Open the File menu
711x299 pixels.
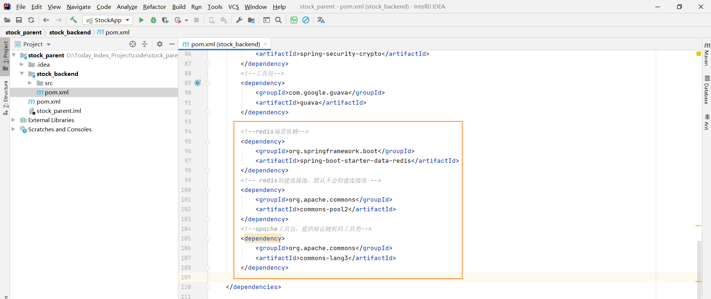[x=21, y=7]
